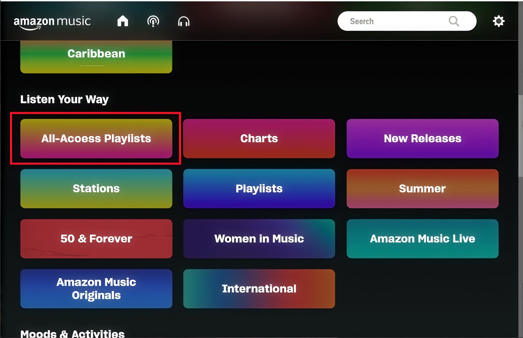The height and width of the screenshot is (338, 523).
Task: Open the Amazon Music Originals tile
Action: click(x=96, y=289)
